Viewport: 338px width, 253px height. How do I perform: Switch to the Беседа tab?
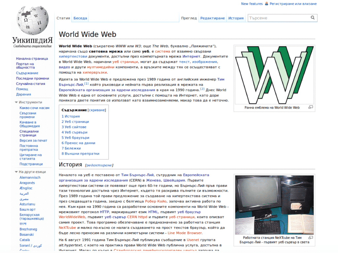point(80,18)
